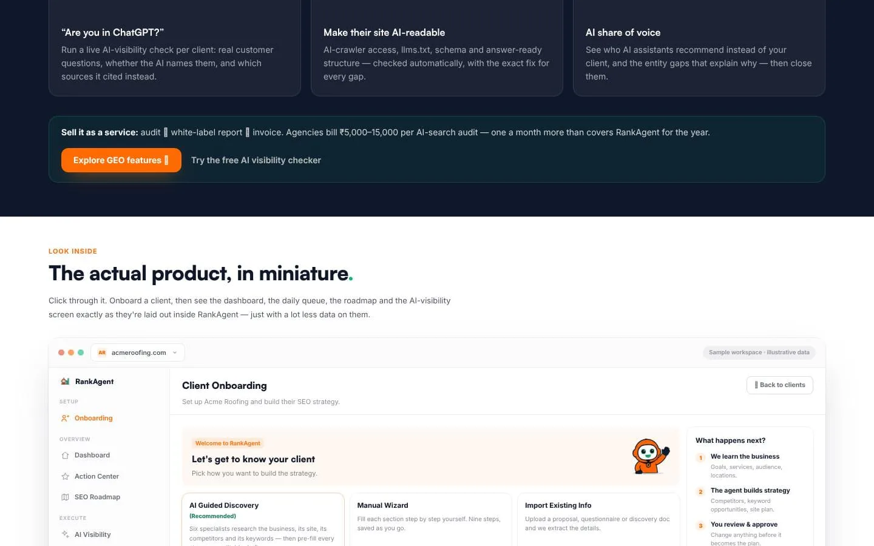
Task: Open SEO Roadmap in the sidebar
Action: click(109, 497)
